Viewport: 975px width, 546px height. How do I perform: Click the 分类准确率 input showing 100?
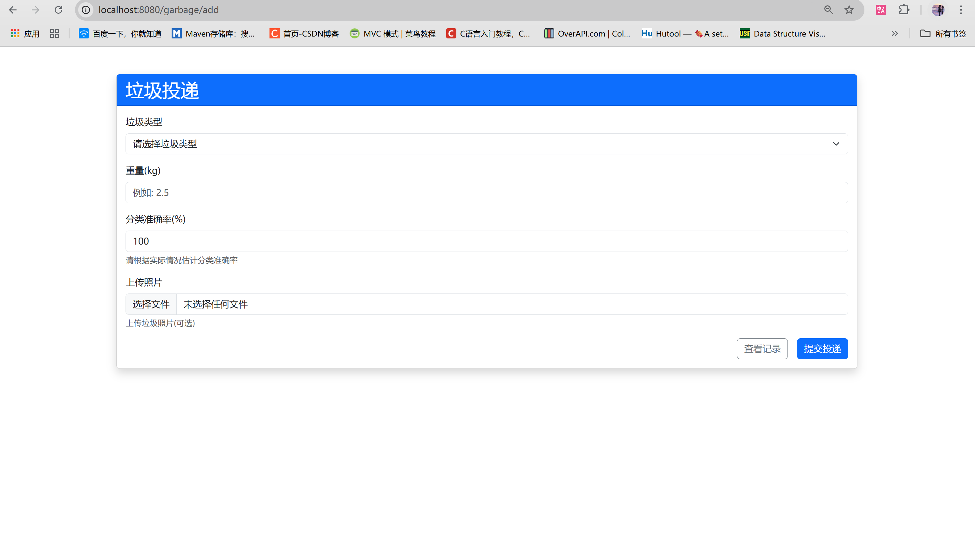(x=487, y=241)
